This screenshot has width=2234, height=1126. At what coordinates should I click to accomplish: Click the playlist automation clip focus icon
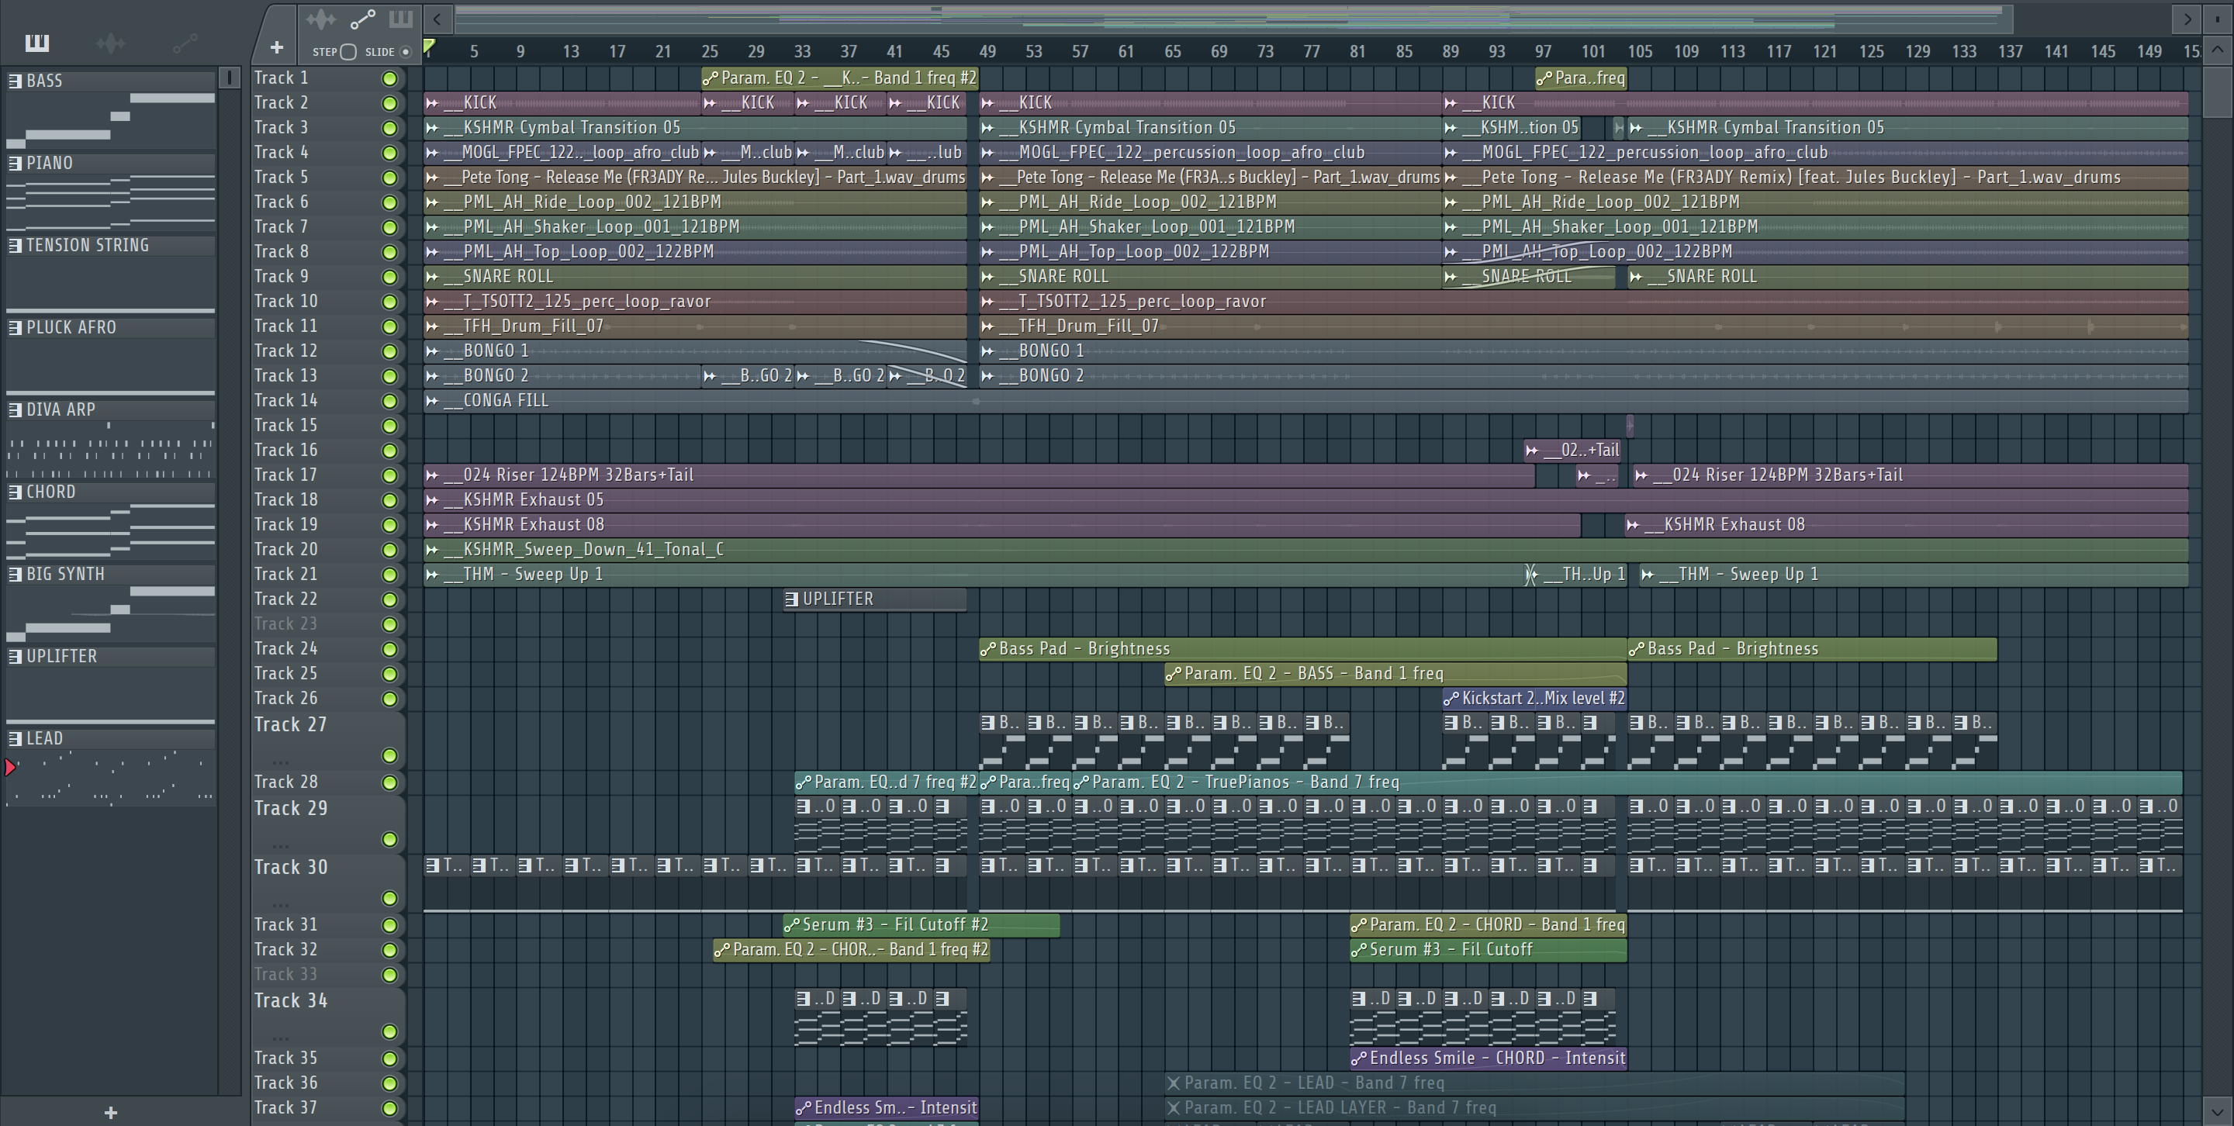362,19
